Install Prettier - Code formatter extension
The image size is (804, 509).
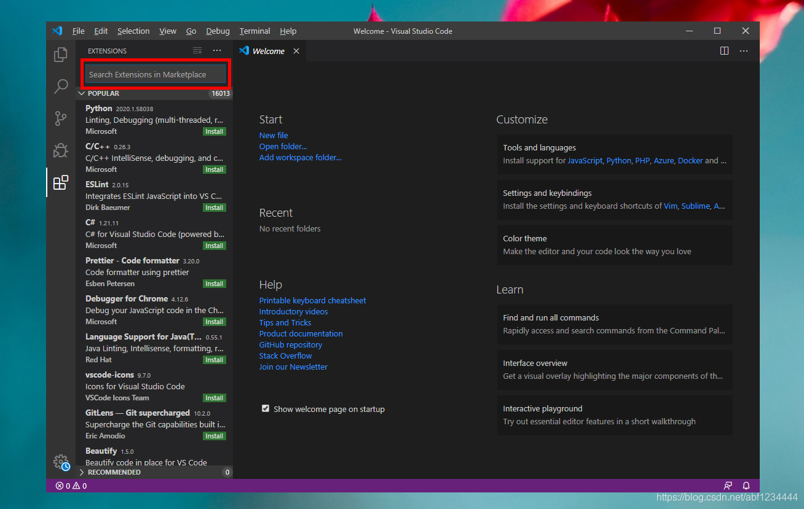coord(215,284)
